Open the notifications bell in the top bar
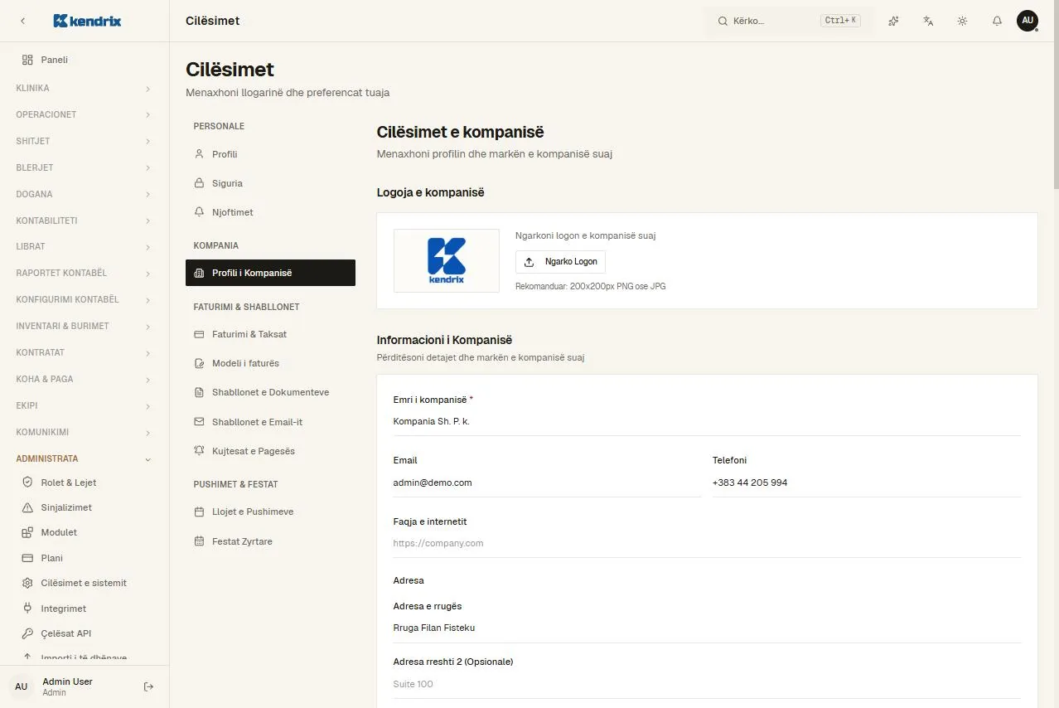 997,21
